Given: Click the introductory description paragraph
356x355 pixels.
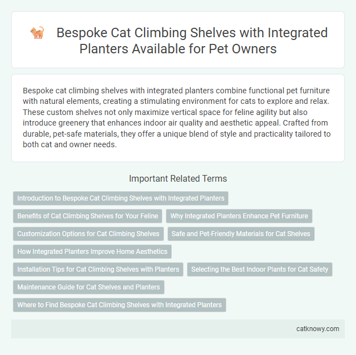Looking at the screenshot, I should click(177, 117).
